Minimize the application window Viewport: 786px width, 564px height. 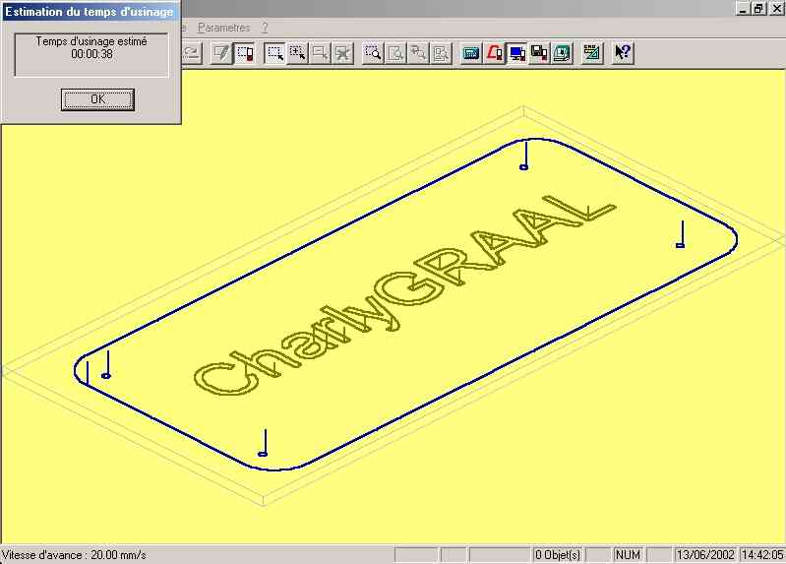pos(744,8)
